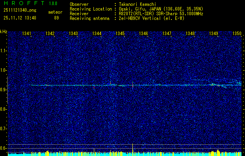Viewport: 245px width, 156px height.
Task: Click antenna 2el-HB9CV Vertical text
Action: (152, 18)
